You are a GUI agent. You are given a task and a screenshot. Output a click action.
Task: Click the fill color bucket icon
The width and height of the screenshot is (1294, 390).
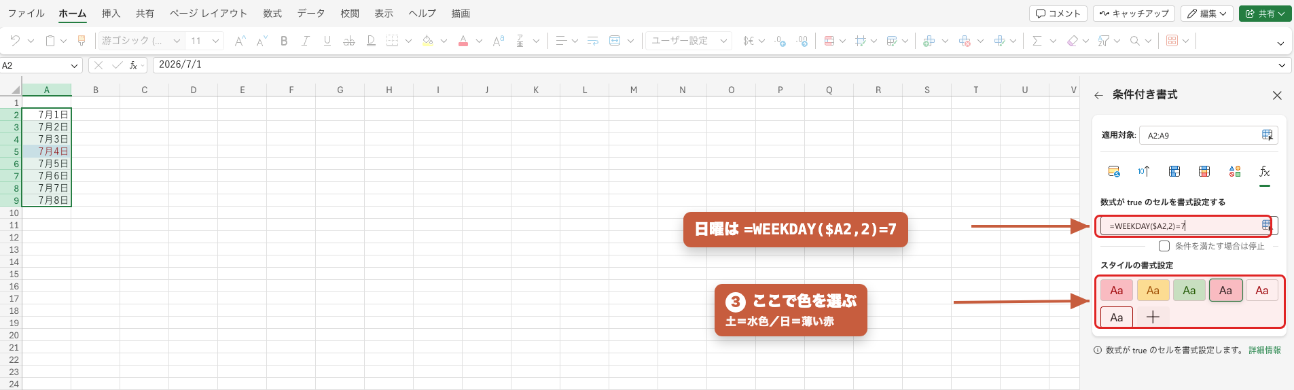click(x=428, y=41)
